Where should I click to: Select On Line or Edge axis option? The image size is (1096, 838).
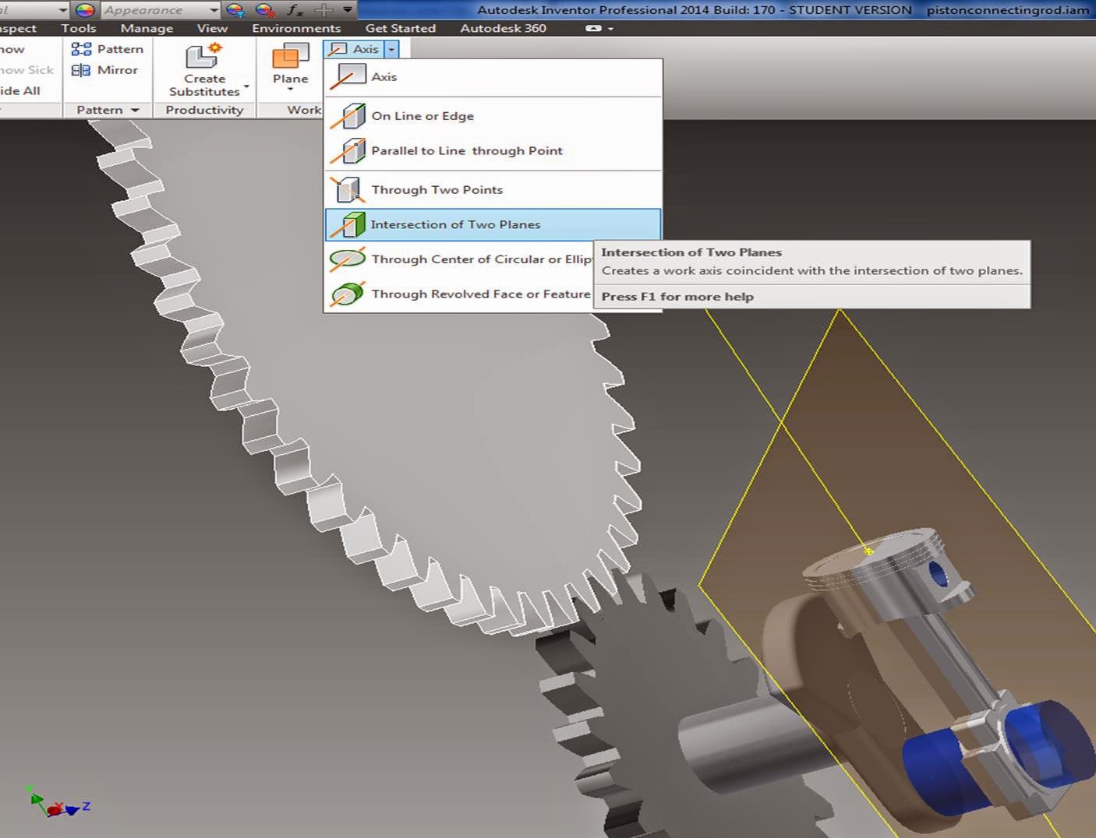[x=423, y=115]
